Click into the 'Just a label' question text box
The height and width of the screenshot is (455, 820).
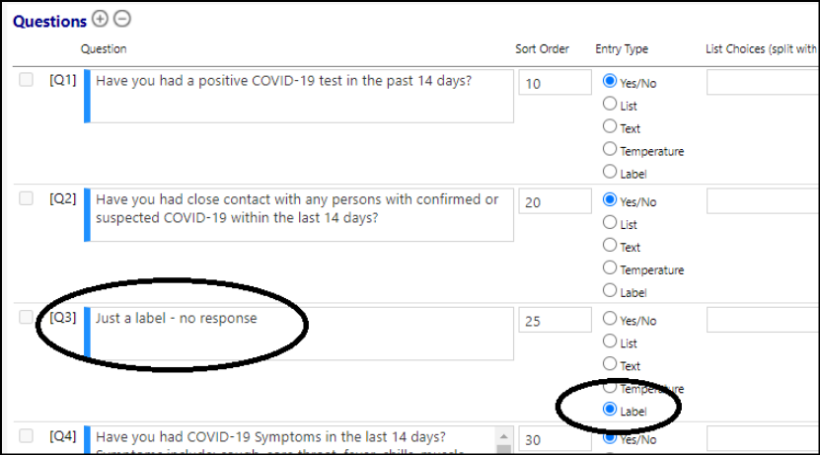299,334
